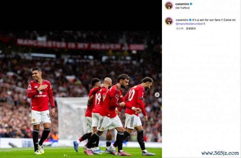Click the 18分钟 post timestamp

[x=180, y=28]
